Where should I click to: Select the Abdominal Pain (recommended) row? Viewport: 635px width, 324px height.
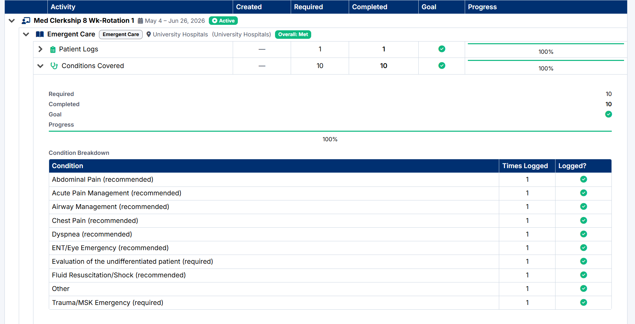(330, 179)
